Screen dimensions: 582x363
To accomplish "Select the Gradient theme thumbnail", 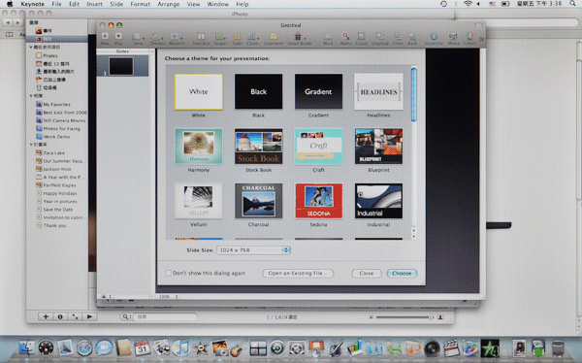I will (x=318, y=91).
